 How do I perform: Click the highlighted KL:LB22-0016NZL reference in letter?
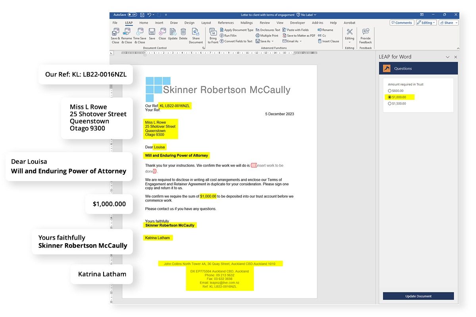[175, 106]
